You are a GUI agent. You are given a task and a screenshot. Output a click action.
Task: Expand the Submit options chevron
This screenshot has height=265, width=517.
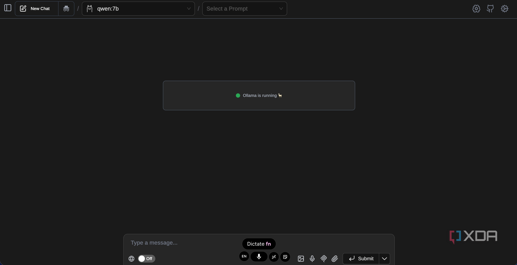[384, 259]
